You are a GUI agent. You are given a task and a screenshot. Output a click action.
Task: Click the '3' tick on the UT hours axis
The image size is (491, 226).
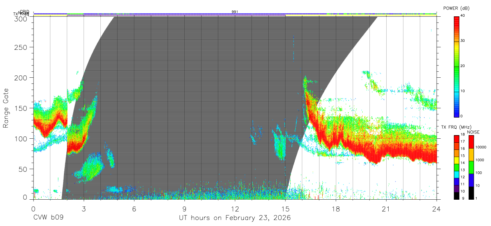click(84, 209)
